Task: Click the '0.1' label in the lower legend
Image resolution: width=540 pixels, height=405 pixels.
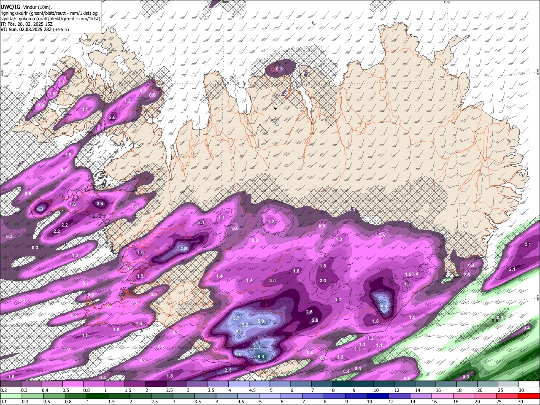Action: [x=3, y=402]
